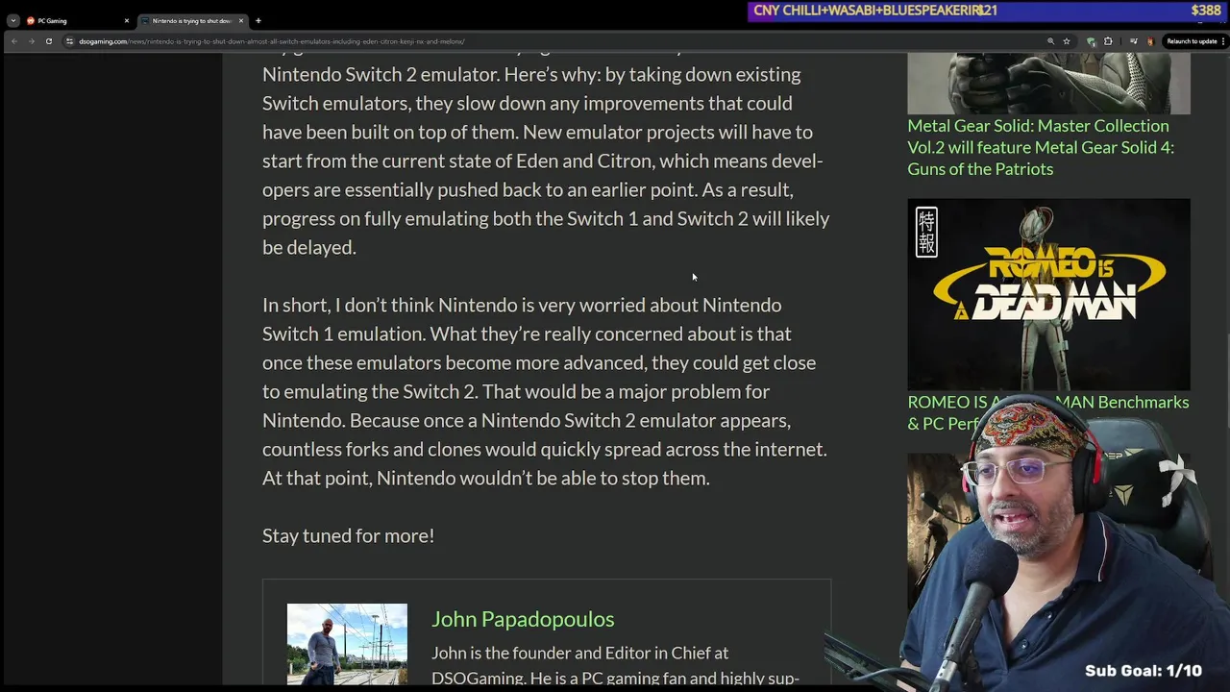Close the Nintendo article tab

click(241, 20)
